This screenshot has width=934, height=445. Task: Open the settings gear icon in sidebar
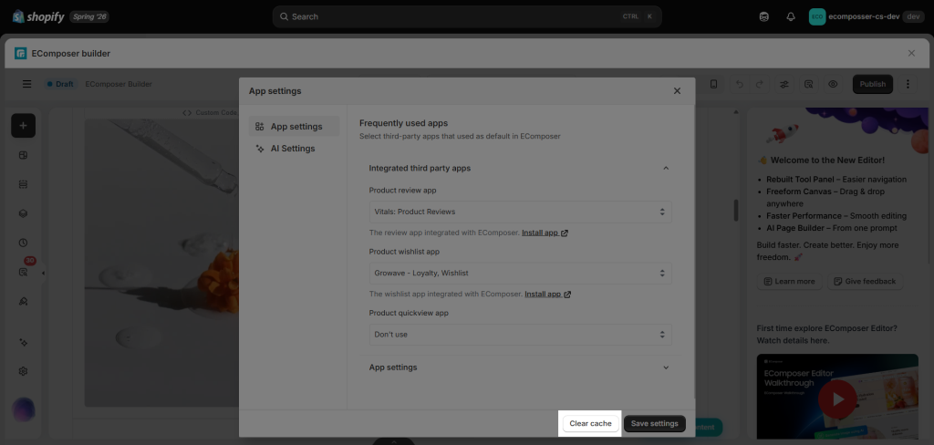23,371
